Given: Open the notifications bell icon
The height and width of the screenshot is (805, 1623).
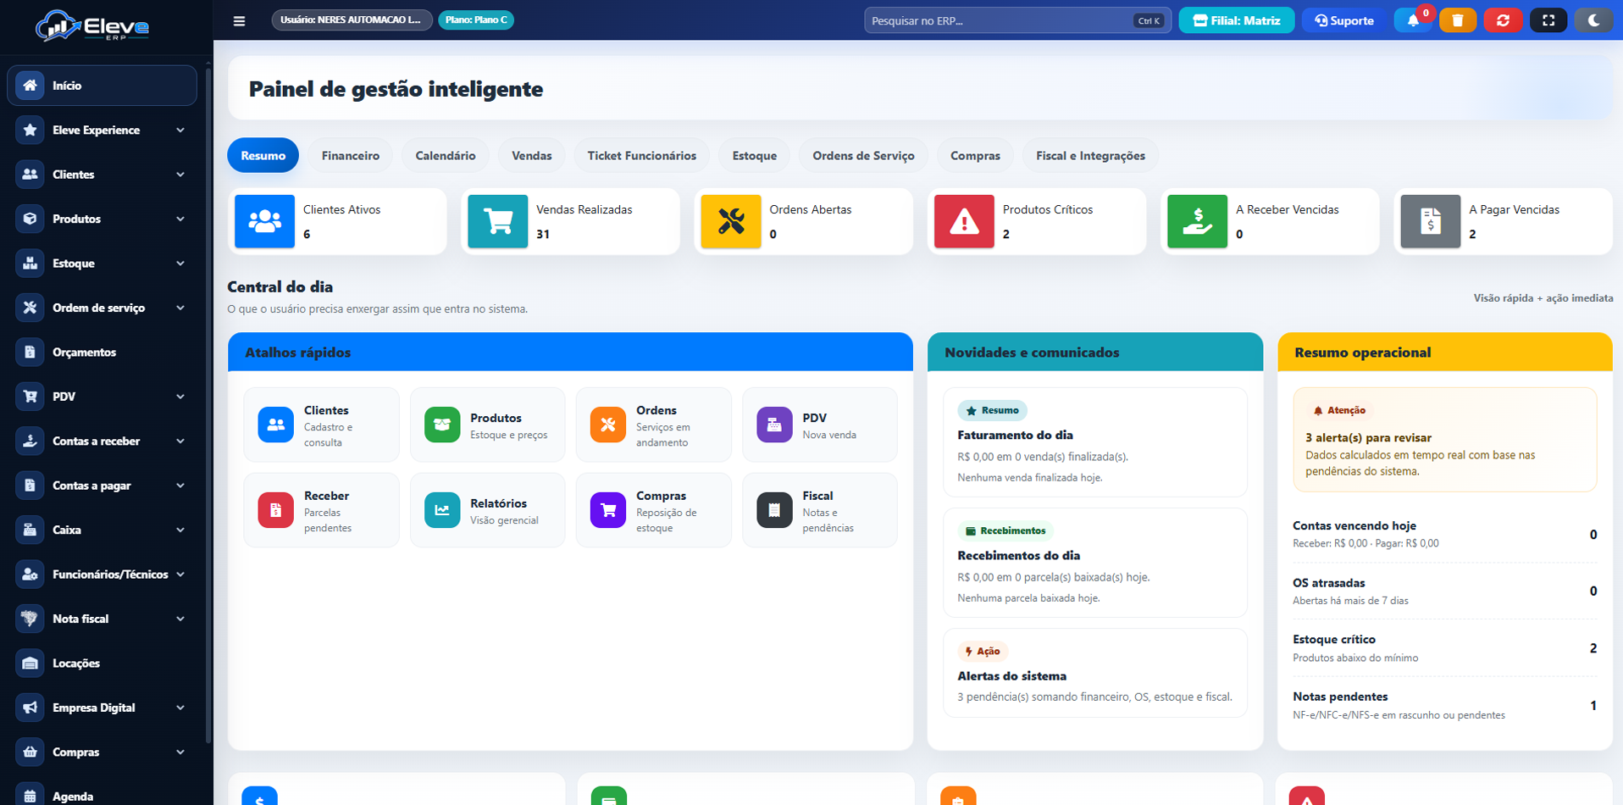Looking at the screenshot, I should (x=1413, y=20).
